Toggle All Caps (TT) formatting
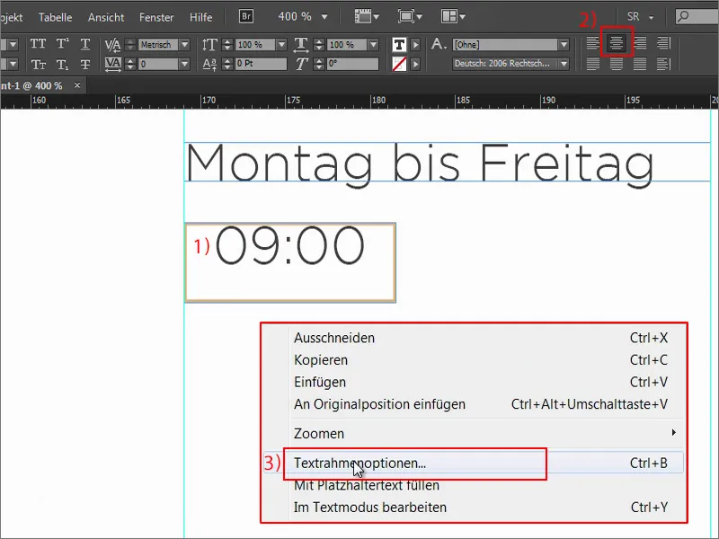Viewport: 719px width, 539px height. (x=38, y=44)
